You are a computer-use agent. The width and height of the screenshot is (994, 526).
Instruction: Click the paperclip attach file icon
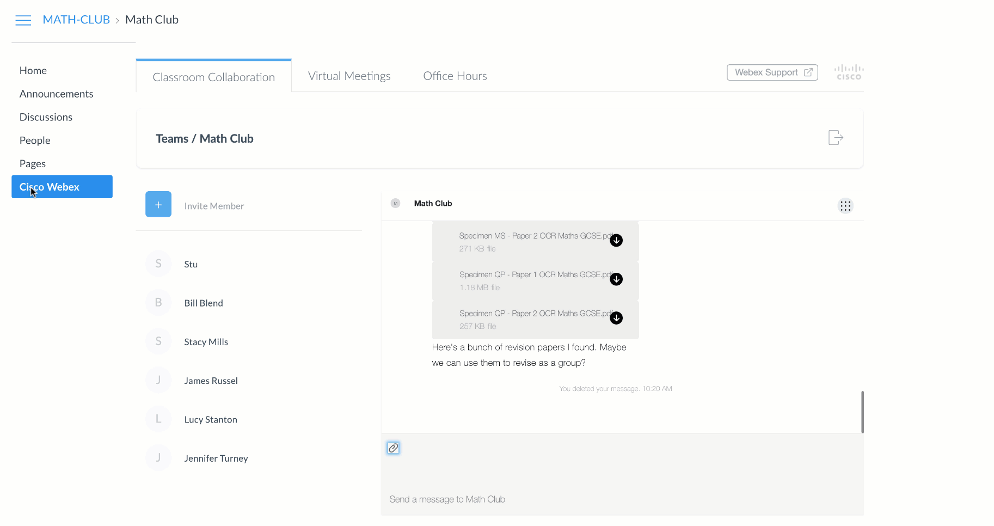point(393,448)
